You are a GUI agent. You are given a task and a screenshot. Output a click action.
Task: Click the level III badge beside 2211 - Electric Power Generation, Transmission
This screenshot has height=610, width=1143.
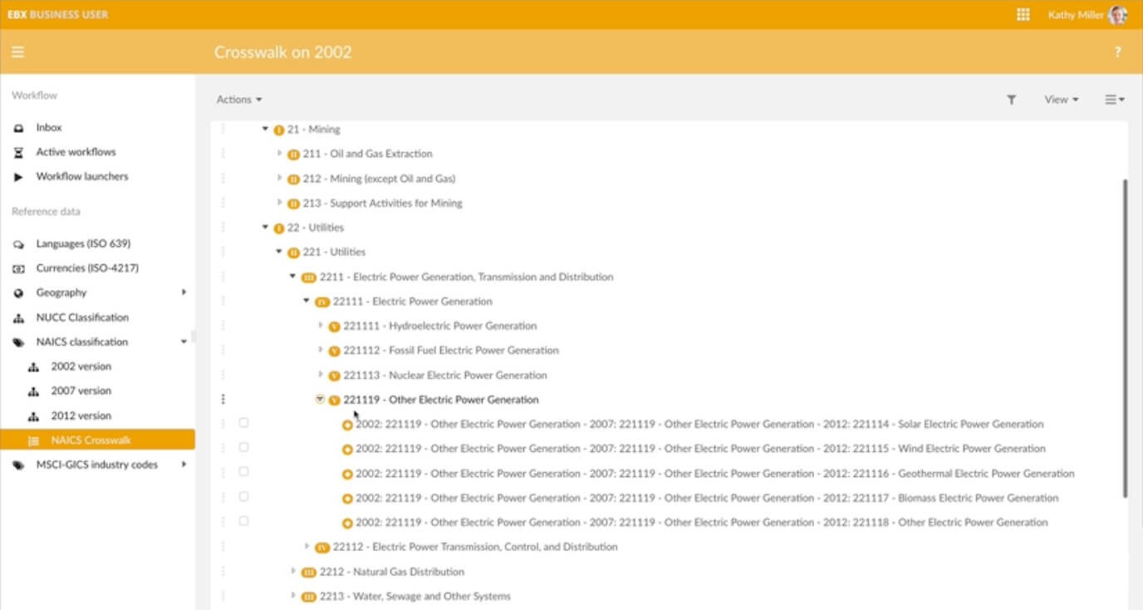(308, 278)
